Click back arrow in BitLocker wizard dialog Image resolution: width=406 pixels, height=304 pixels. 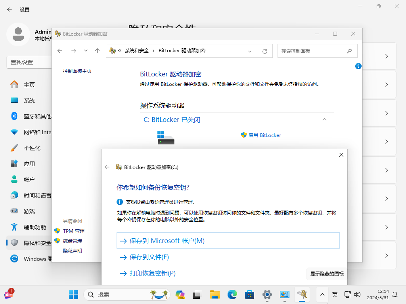coord(107,167)
